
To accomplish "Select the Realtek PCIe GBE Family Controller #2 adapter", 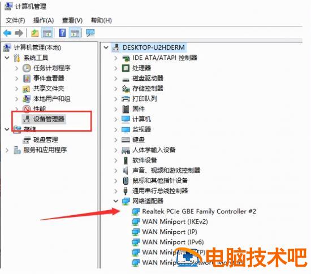I will pos(199,211).
